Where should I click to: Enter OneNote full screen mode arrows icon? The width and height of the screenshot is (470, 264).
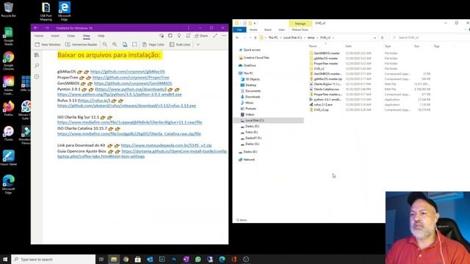tap(215, 36)
